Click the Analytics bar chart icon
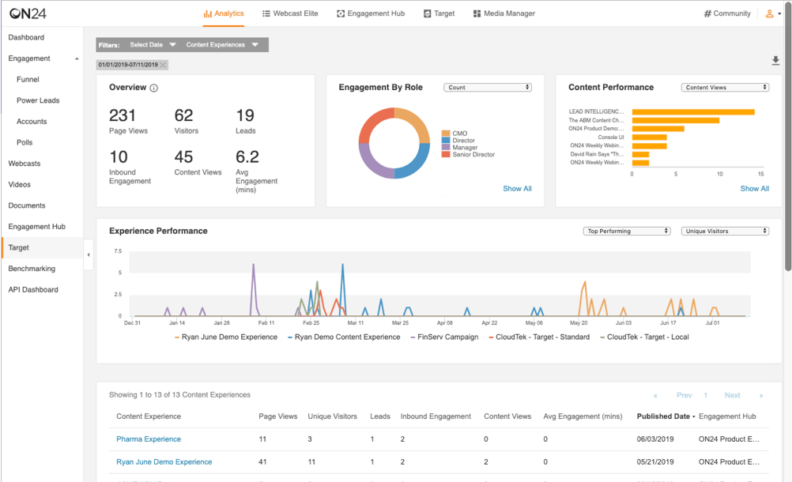792x482 pixels. coord(208,13)
